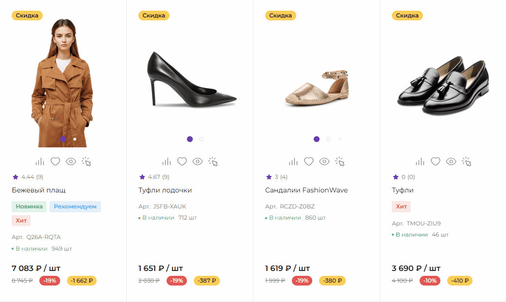Add loafers Туфли to comparison chart
Image resolution: width=506 pixels, height=302 pixels.
coord(420,161)
